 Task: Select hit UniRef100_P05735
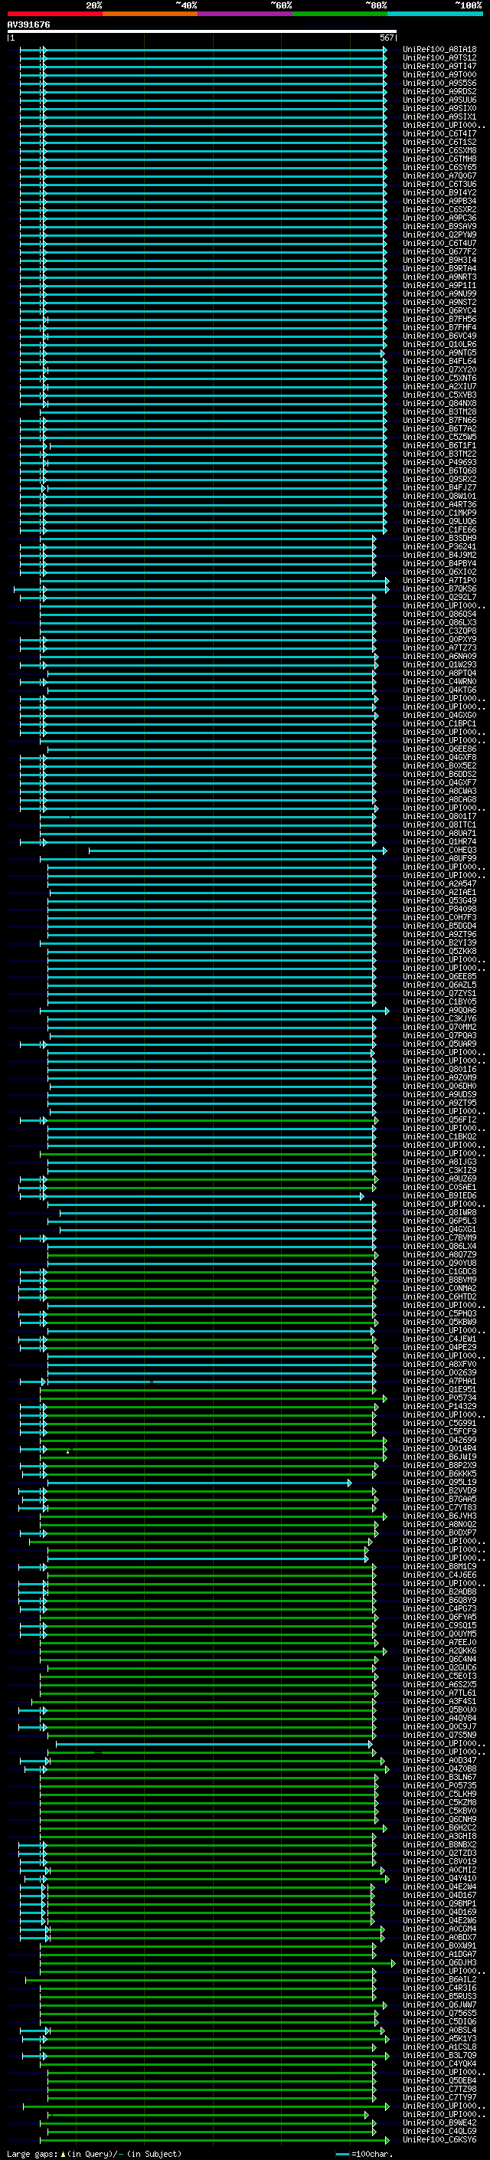[439, 1785]
